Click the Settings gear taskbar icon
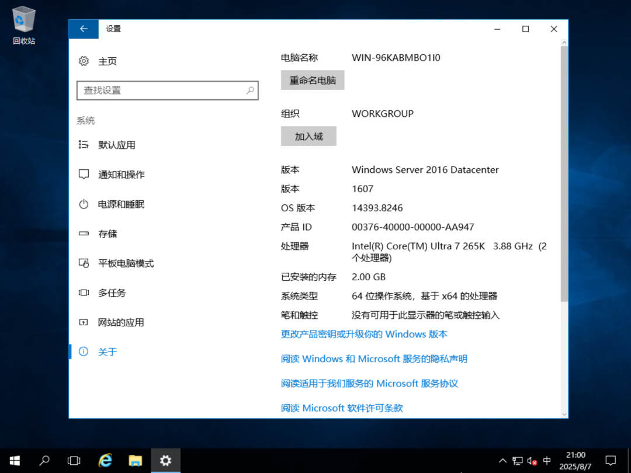The width and height of the screenshot is (631, 473). 165,461
